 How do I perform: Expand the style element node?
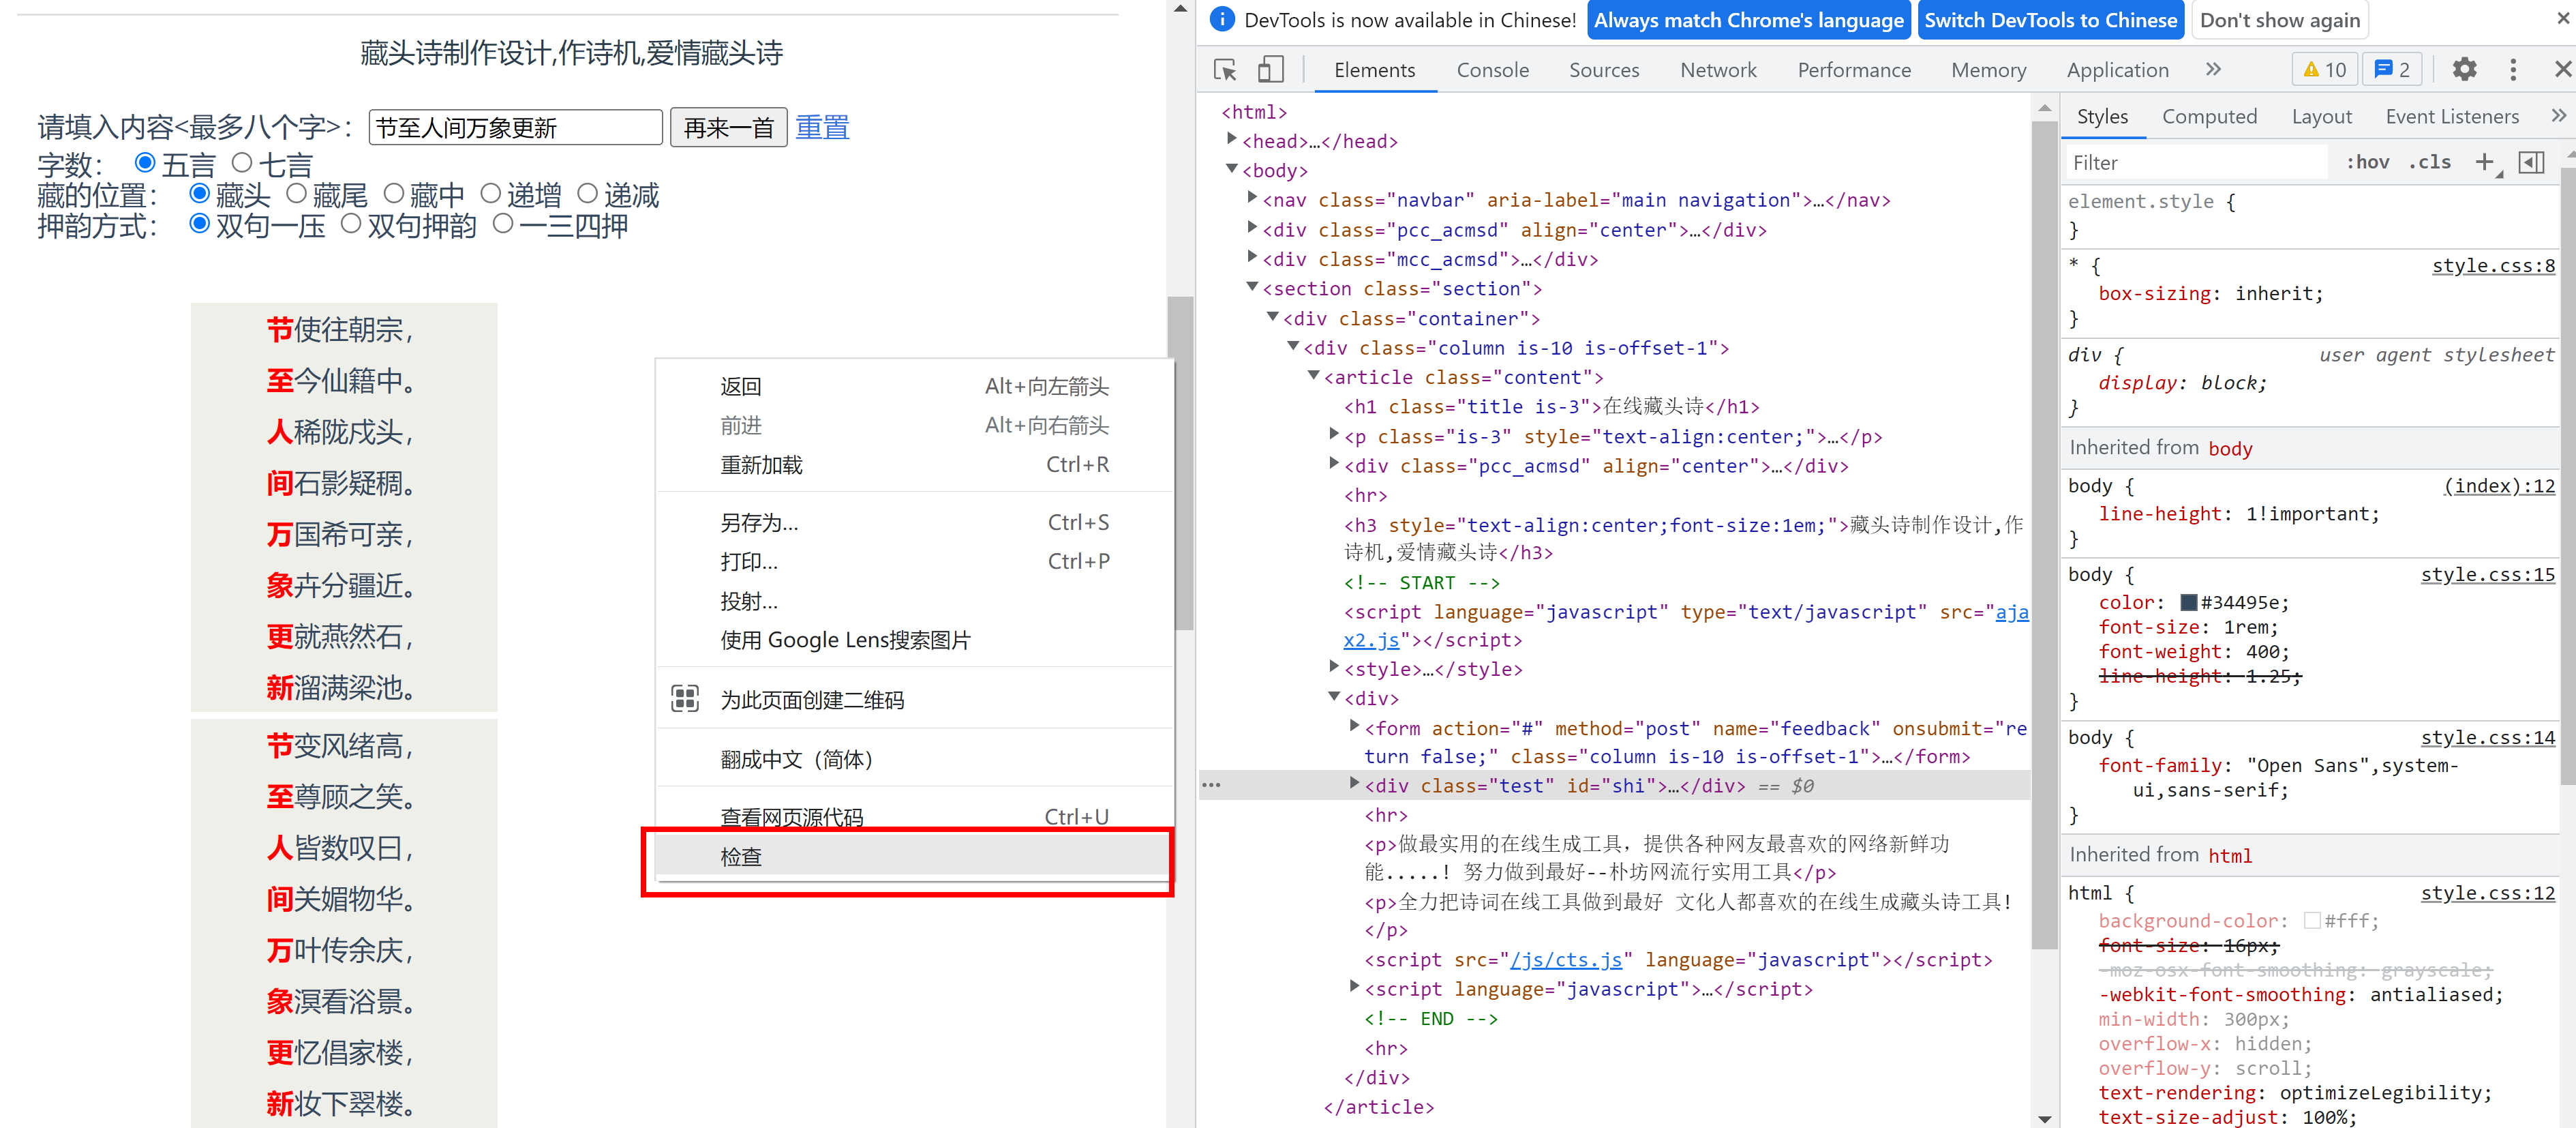[1334, 666]
